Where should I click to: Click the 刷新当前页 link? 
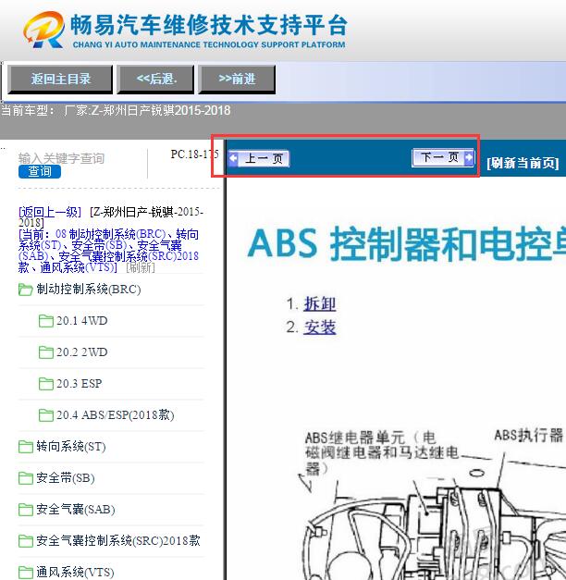pos(523,163)
